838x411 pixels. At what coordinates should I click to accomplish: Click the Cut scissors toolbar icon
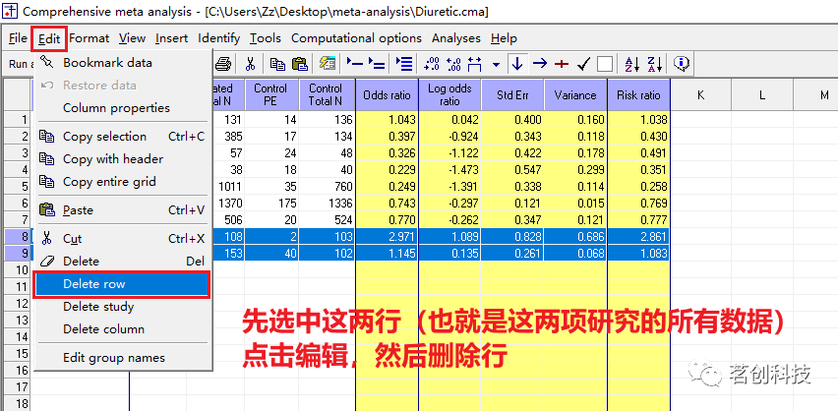(250, 64)
